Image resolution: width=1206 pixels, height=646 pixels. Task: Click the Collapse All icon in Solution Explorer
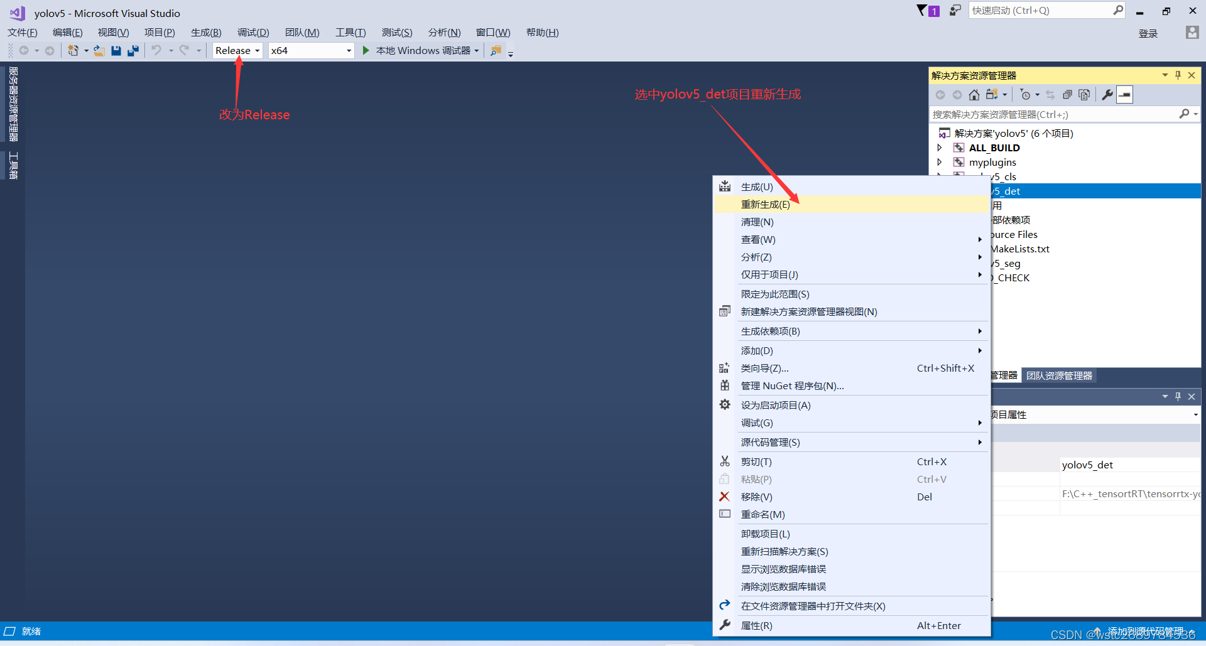[1067, 95]
